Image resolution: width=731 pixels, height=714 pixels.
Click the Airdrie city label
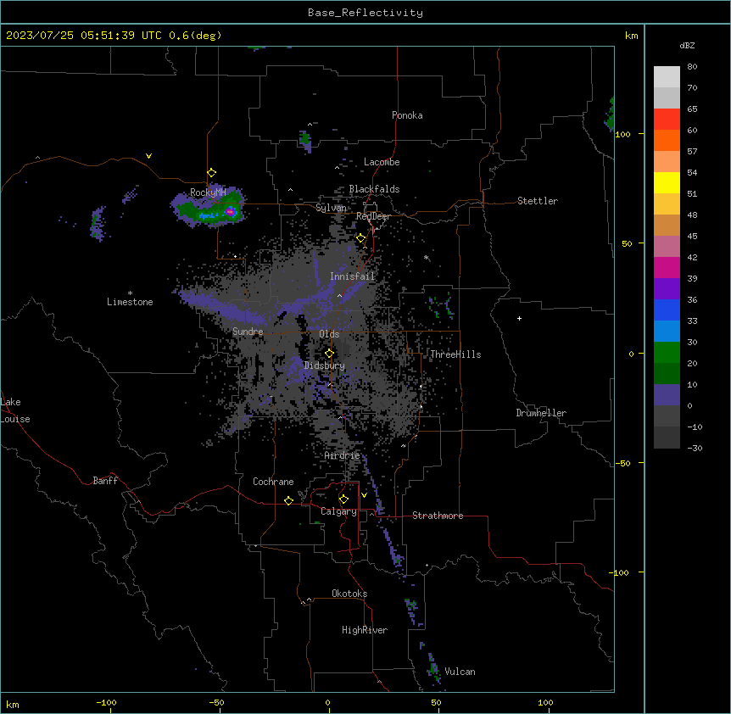tap(342, 455)
